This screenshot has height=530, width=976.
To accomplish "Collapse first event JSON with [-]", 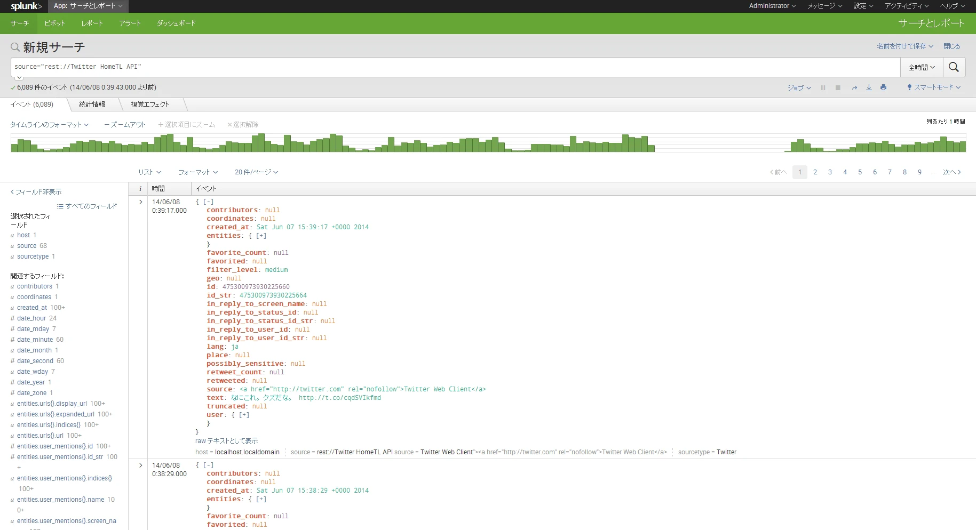I will tap(208, 202).
